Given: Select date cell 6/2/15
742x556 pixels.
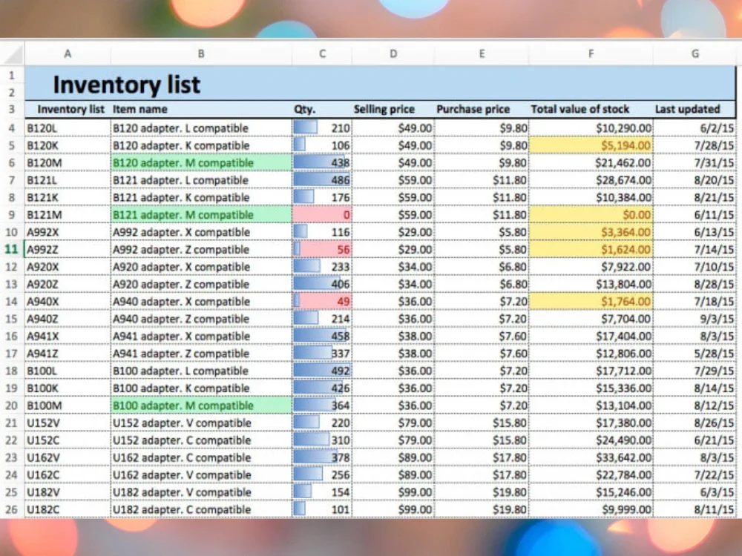Looking at the screenshot, I should pyautogui.click(x=695, y=128).
